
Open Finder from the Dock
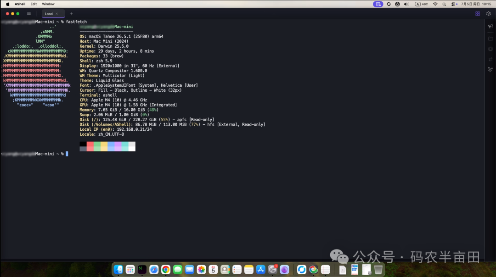point(118,269)
